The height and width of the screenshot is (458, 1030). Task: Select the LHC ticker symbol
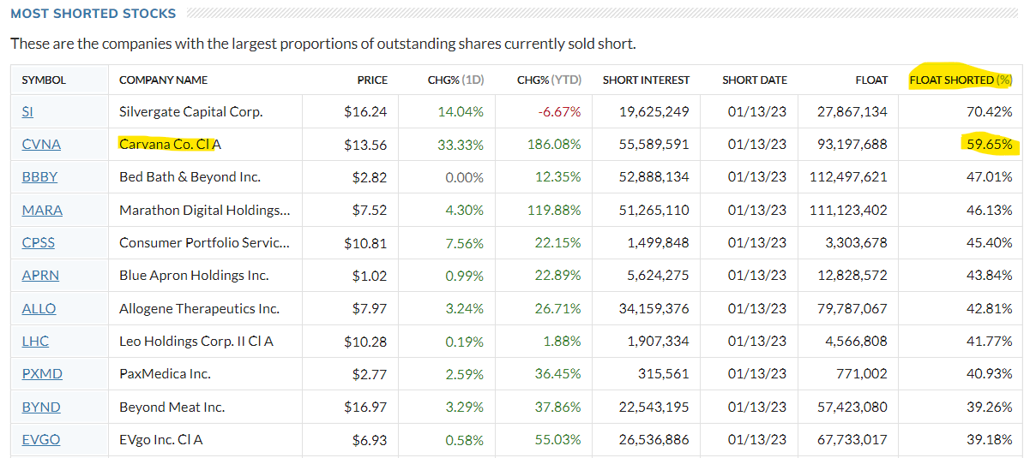coord(35,341)
